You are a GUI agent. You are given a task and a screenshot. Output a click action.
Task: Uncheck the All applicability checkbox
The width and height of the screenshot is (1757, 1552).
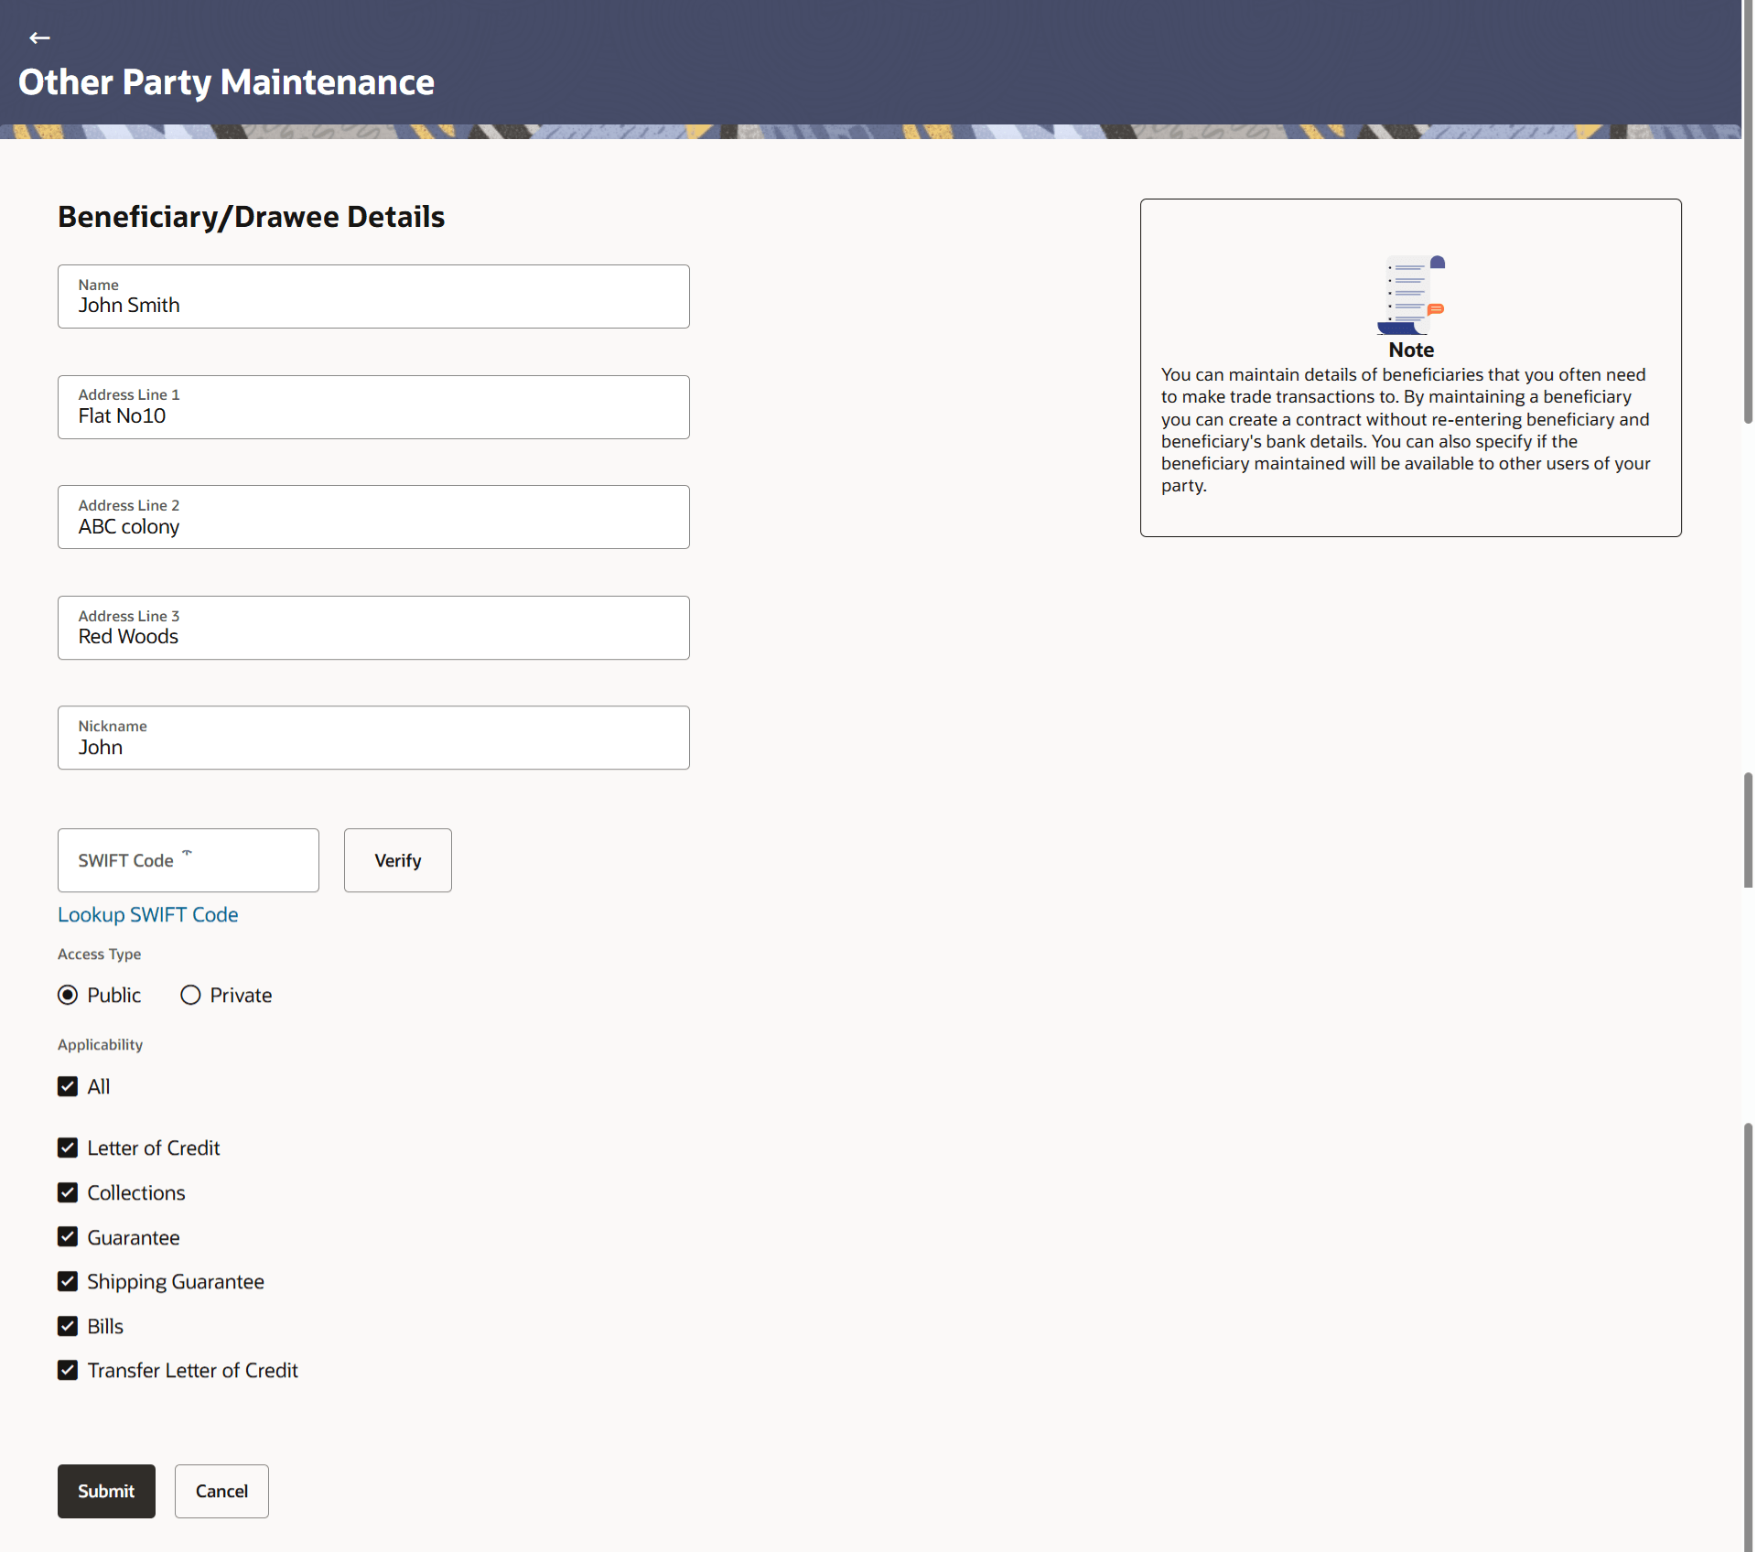point(68,1086)
